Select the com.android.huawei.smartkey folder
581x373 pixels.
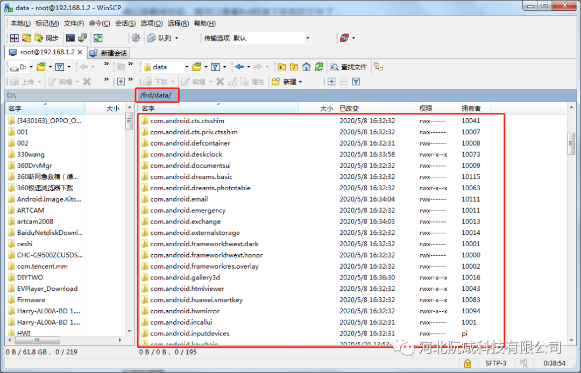pos(196,300)
